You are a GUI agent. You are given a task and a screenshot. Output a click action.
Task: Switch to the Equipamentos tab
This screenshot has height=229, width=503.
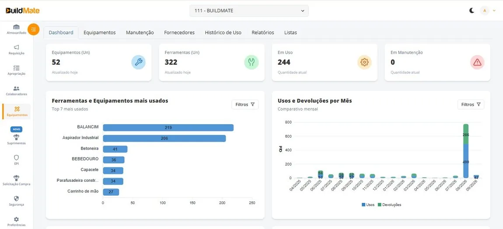99,32
